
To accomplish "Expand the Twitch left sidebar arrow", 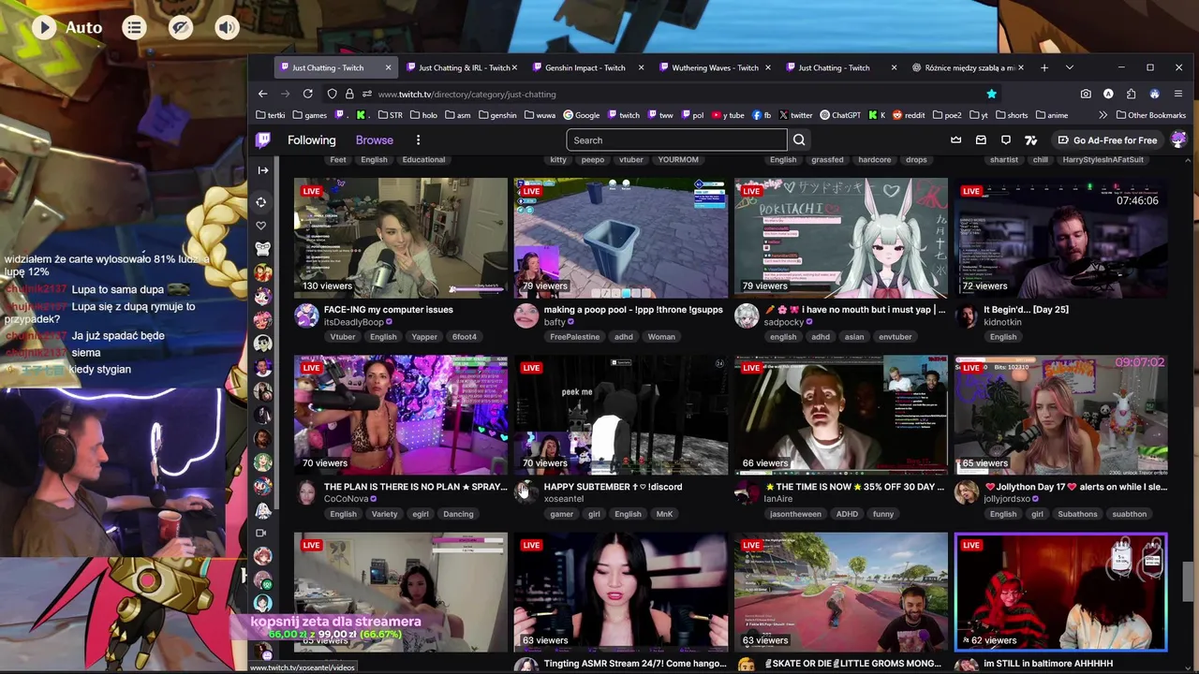I will (x=263, y=170).
